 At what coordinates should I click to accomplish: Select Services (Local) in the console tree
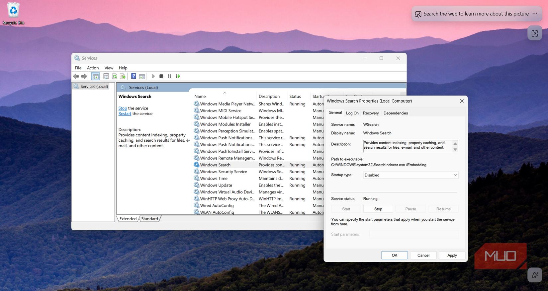click(x=91, y=86)
